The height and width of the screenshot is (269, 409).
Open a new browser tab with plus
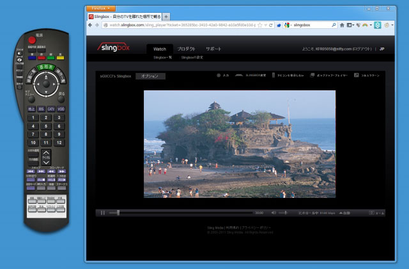tap(166, 17)
